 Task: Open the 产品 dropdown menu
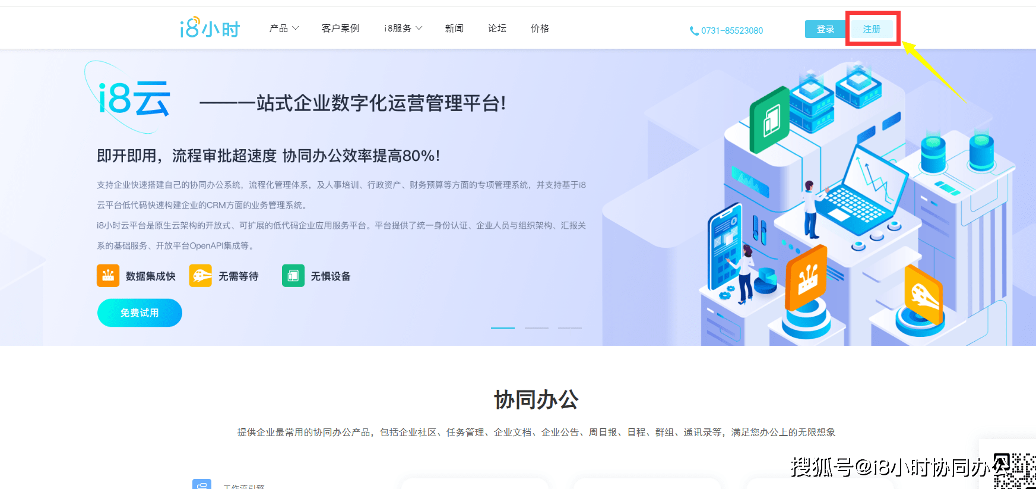point(284,28)
